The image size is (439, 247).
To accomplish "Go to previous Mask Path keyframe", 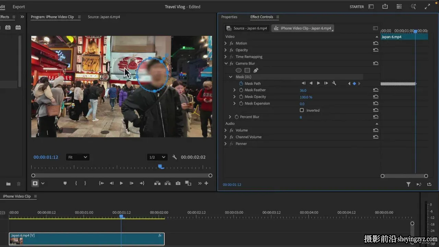I will (x=349, y=83).
